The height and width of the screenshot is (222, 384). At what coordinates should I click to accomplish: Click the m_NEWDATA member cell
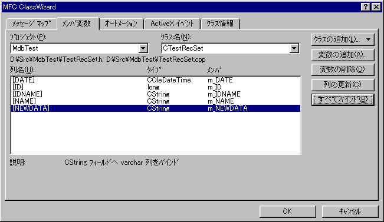[228, 108]
